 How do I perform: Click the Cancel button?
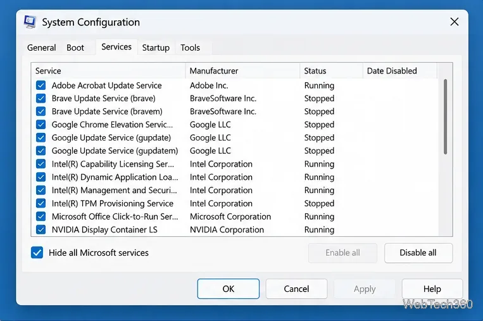[296, 289]
